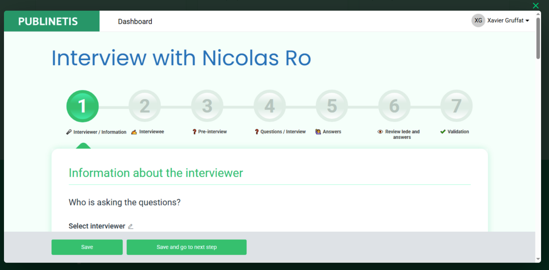549x270 pixels.
Task: Click the Review lede and answers label
Action: point(402,134)
